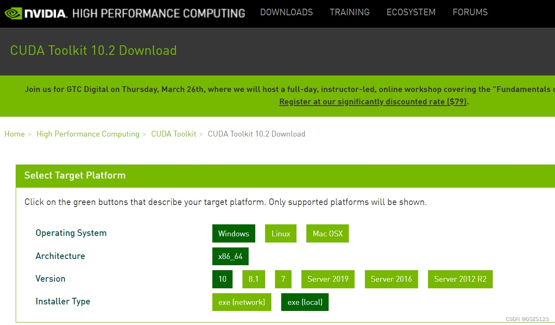Select Linux operating system
The height and width of the screenshot is (325, 555).
[x=281, y=233]
